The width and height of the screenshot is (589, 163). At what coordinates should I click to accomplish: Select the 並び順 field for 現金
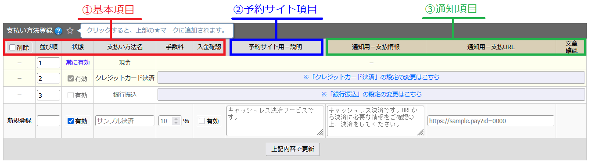coord(48,63)
